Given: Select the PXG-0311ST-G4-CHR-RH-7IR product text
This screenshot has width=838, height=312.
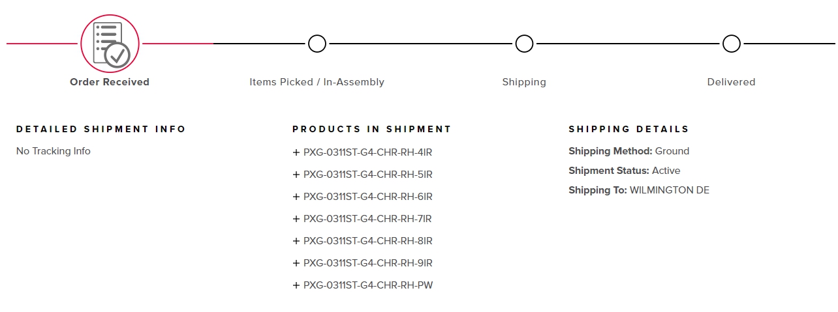Looking at the screenshot, I should (367, 219).
